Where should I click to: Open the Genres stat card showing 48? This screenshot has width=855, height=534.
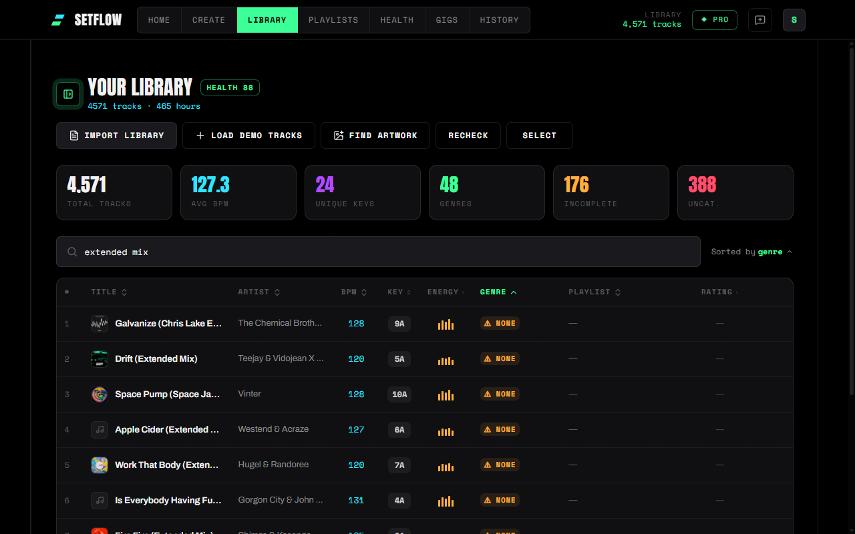click(487, 193)
